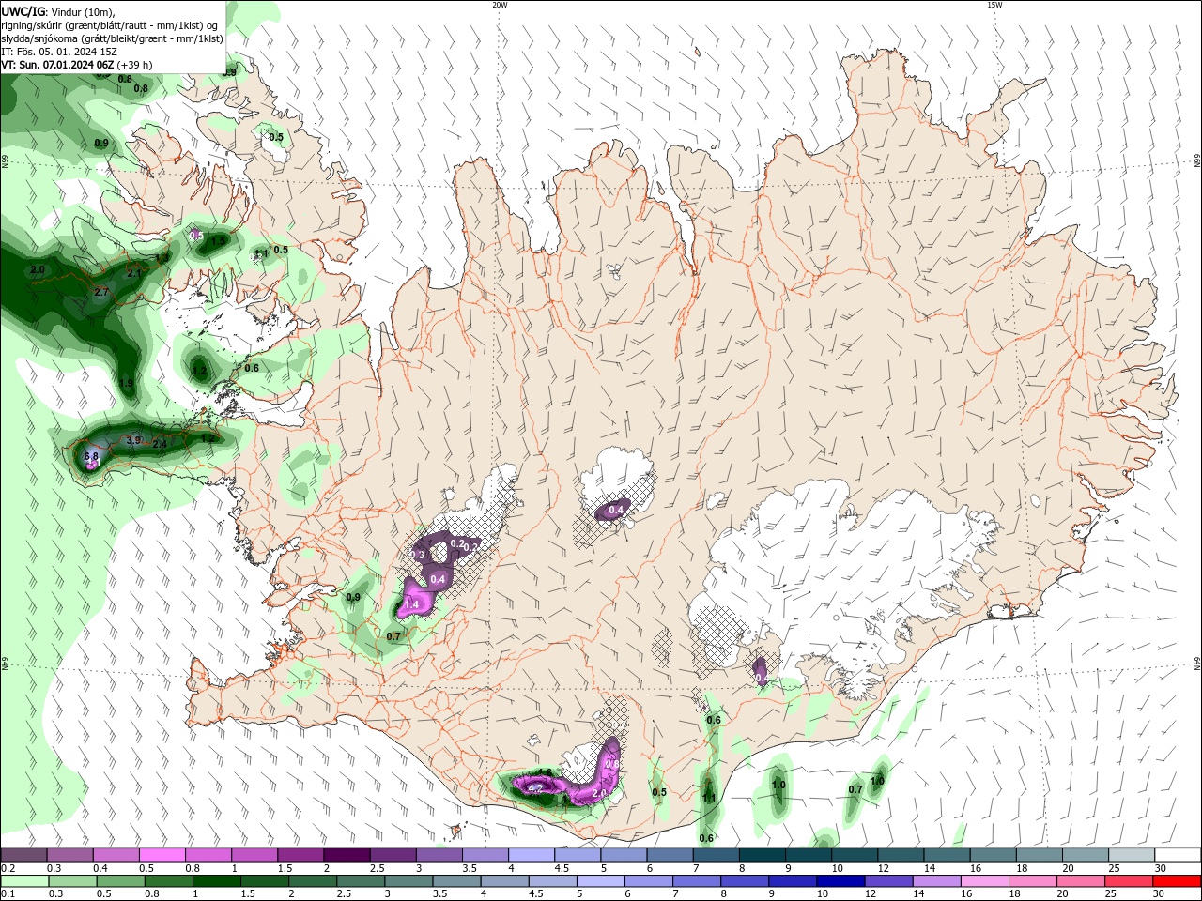Select bright pink upper swatch between 0.5 and 0.8
The width and height of the screenshot is (1202, 901).
(162, 855)
